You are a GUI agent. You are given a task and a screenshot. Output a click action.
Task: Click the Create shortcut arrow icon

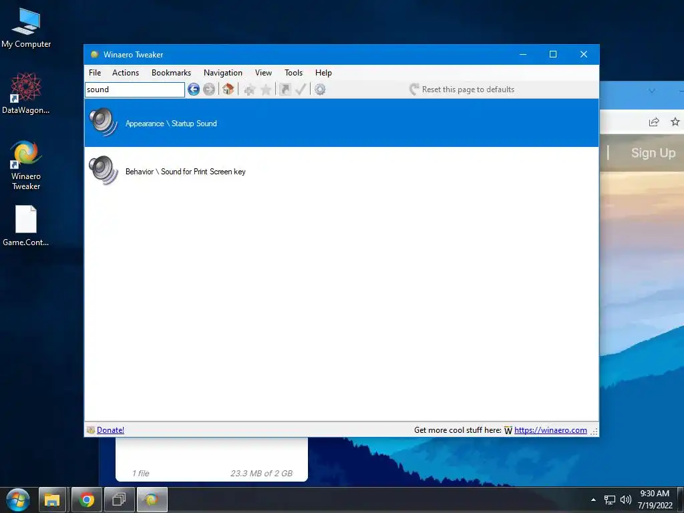coord(285,90)
